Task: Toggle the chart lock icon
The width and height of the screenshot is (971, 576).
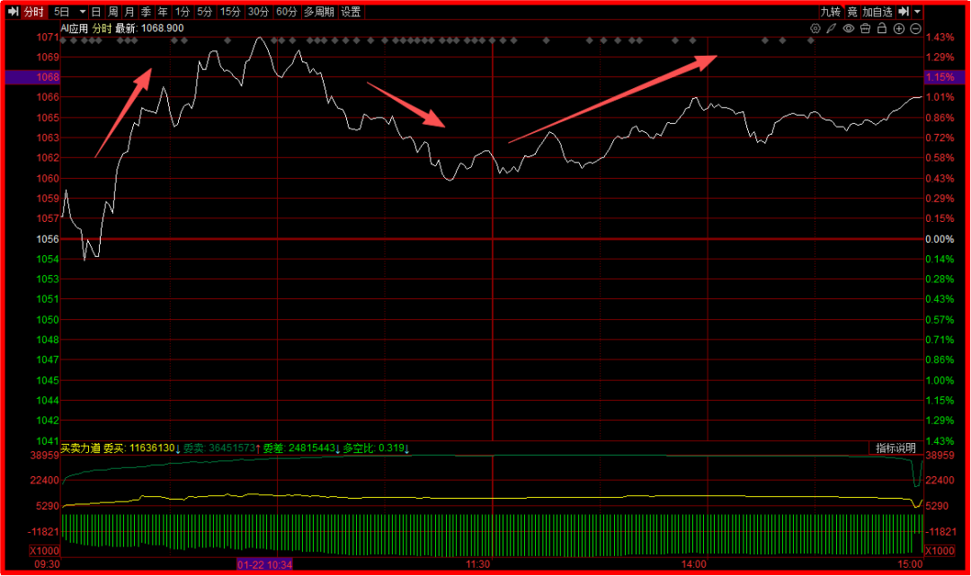Action: (882, 29)
